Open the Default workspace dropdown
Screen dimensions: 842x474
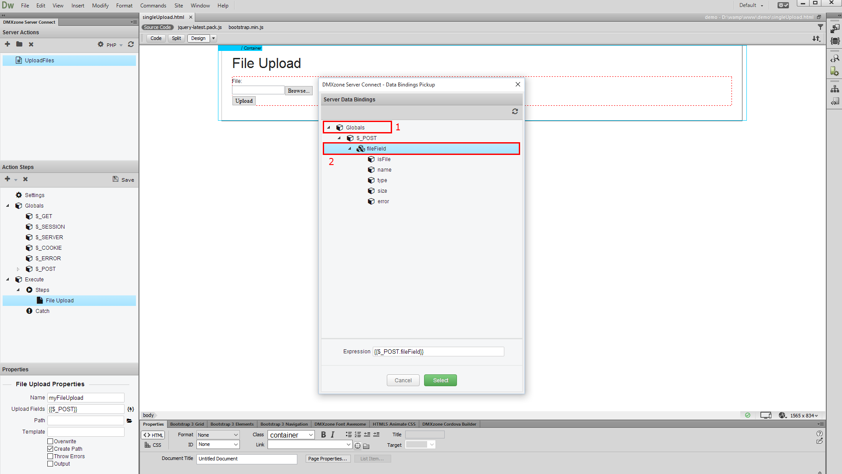pyautogui.click(x=751, y=5)
